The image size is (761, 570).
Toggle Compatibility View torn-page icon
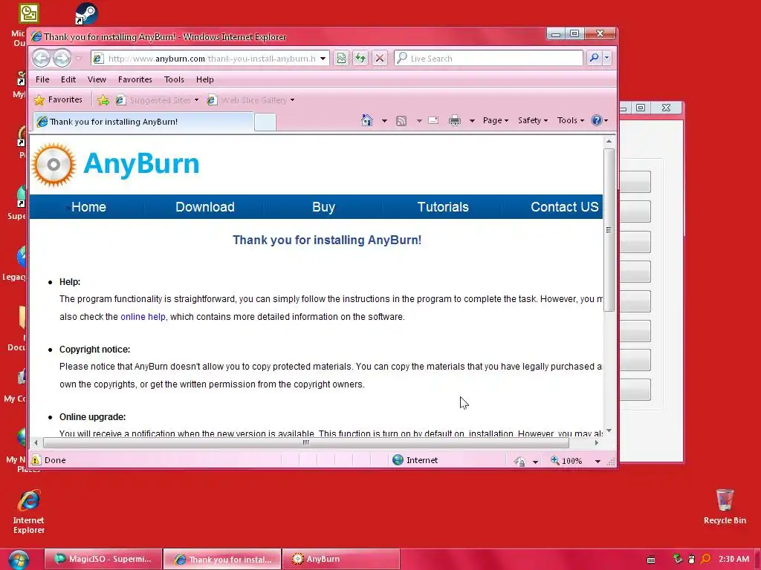coord(341,59)
